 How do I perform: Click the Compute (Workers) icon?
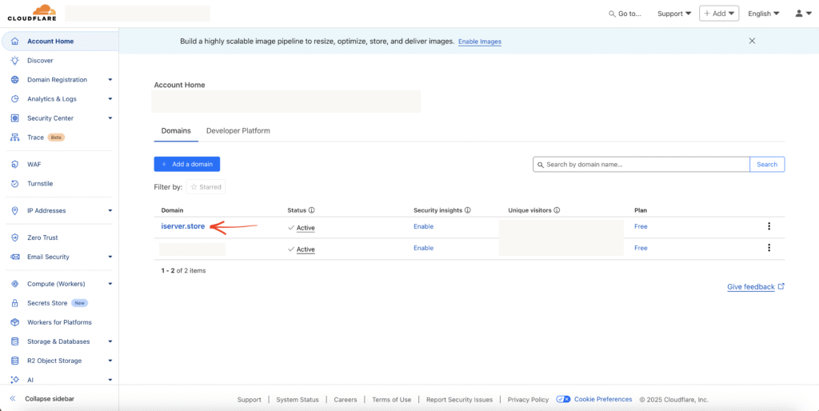point(15,284)
